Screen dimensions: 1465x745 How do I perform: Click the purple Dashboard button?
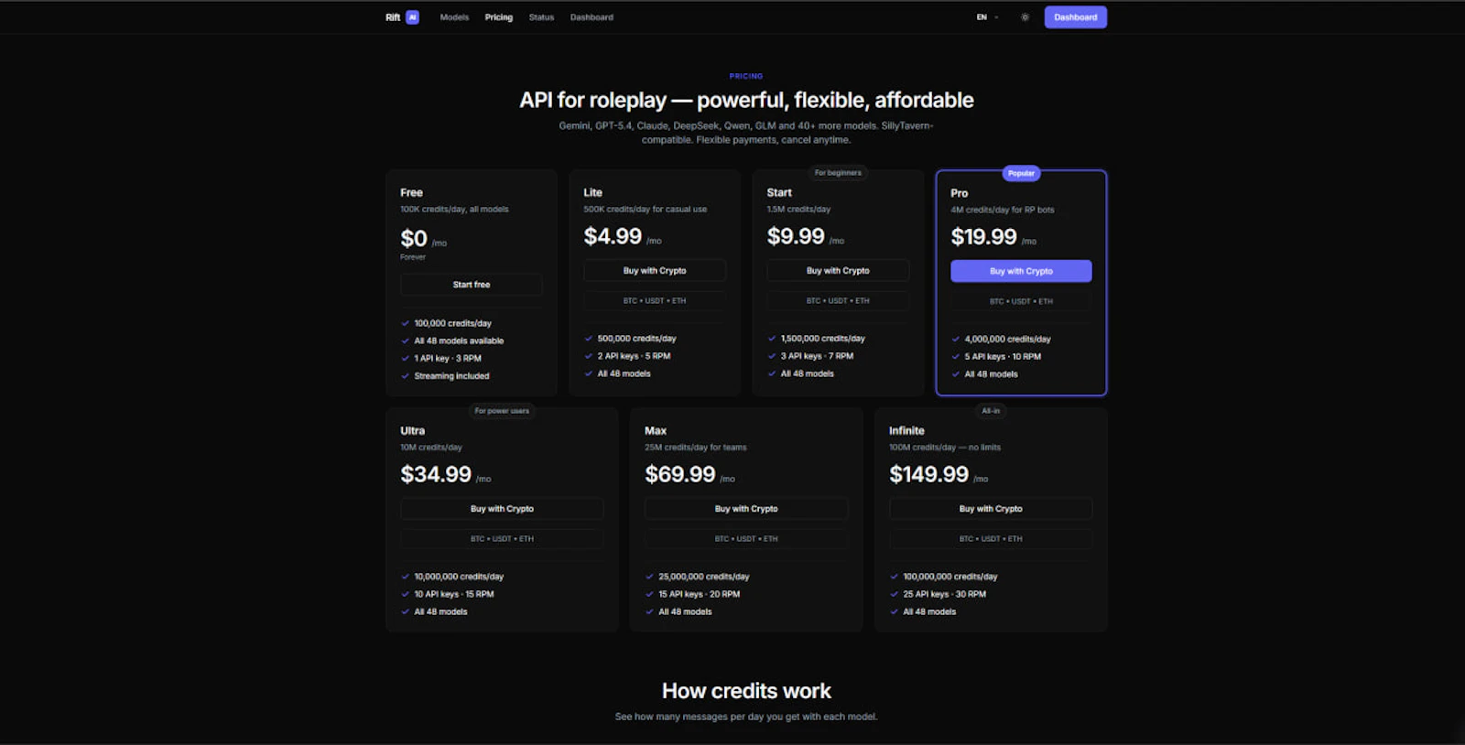(x=1075, y=17)
